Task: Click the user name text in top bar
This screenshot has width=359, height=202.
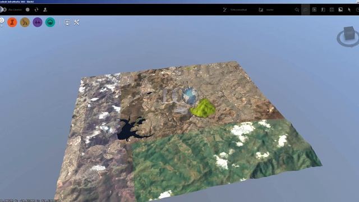Action: coord(15,10)
